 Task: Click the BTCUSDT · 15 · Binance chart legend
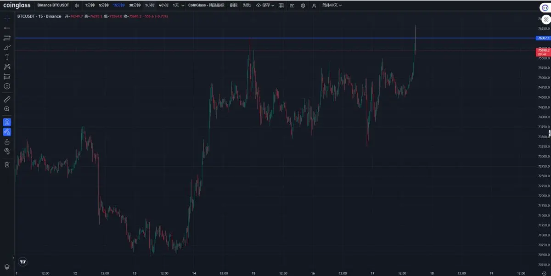39,16
